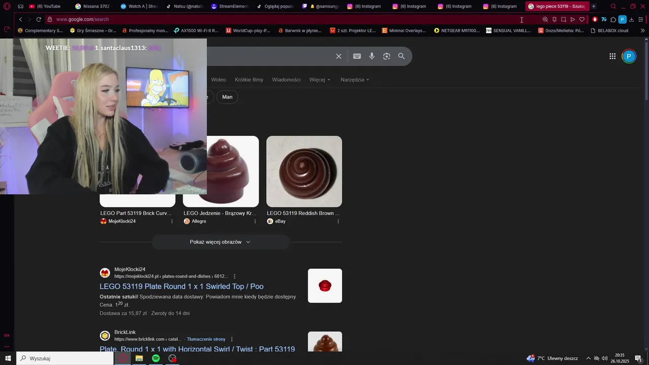
Task: Expand the Narzędzia tools dropdown
Action: click(x=355, y=80)
